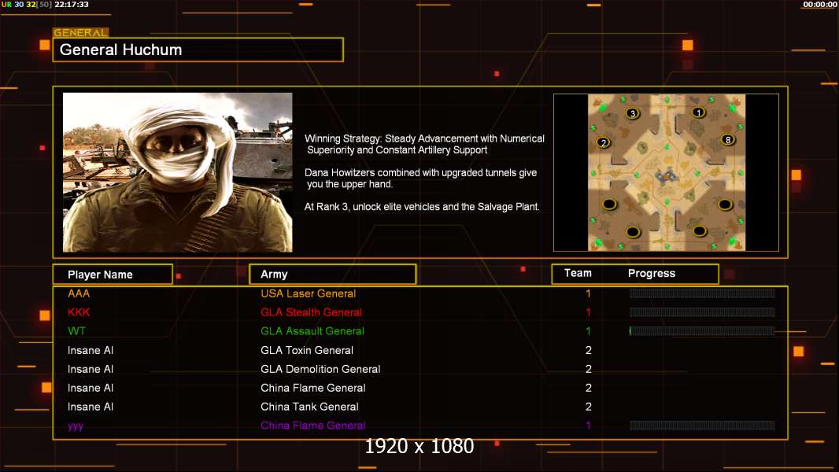
Task: Click the Army column header
Action: click(x=333, y=275)
